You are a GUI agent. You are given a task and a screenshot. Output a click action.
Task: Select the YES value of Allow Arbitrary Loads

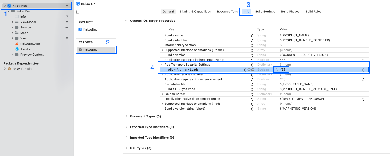[x=282, y=70]
